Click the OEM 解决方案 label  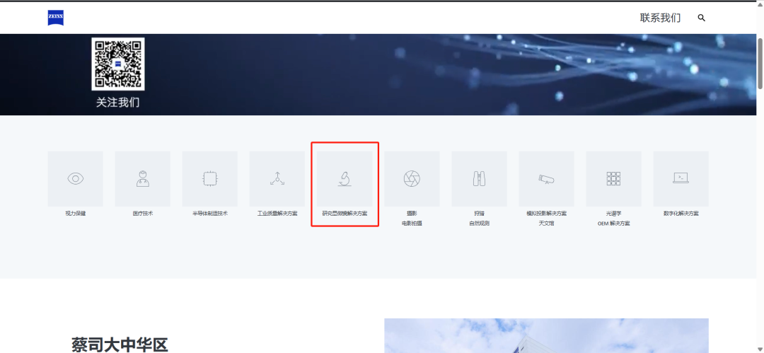[x=613, y=224]
